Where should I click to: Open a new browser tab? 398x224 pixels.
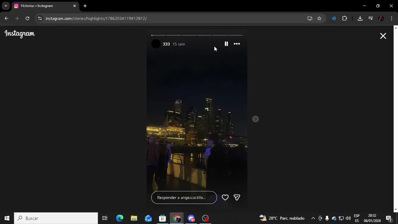(85, 6)
